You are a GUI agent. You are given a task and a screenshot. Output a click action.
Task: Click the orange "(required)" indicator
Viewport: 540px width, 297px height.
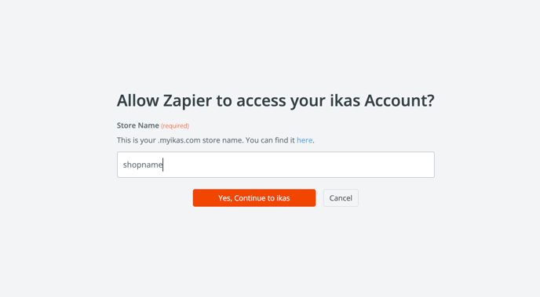coord(175,126)
